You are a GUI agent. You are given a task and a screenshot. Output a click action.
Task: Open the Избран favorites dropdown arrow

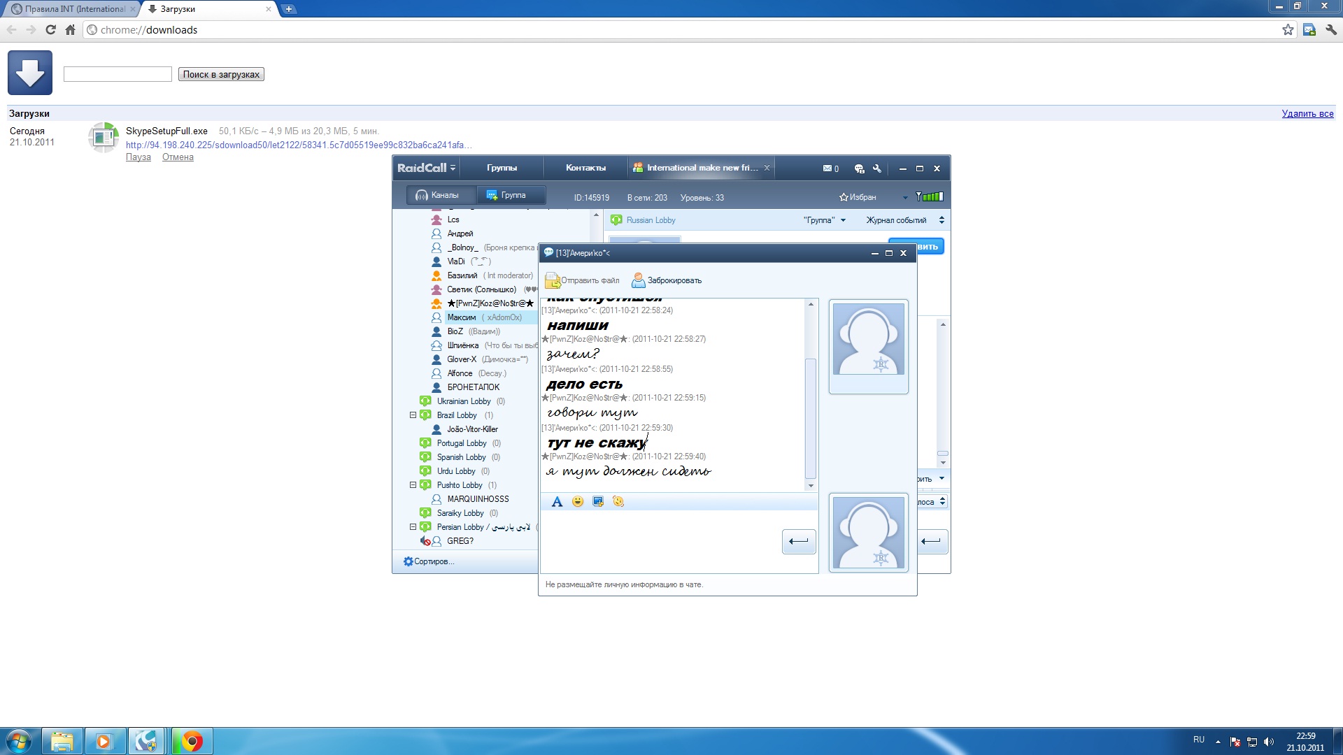click(904, 198)
